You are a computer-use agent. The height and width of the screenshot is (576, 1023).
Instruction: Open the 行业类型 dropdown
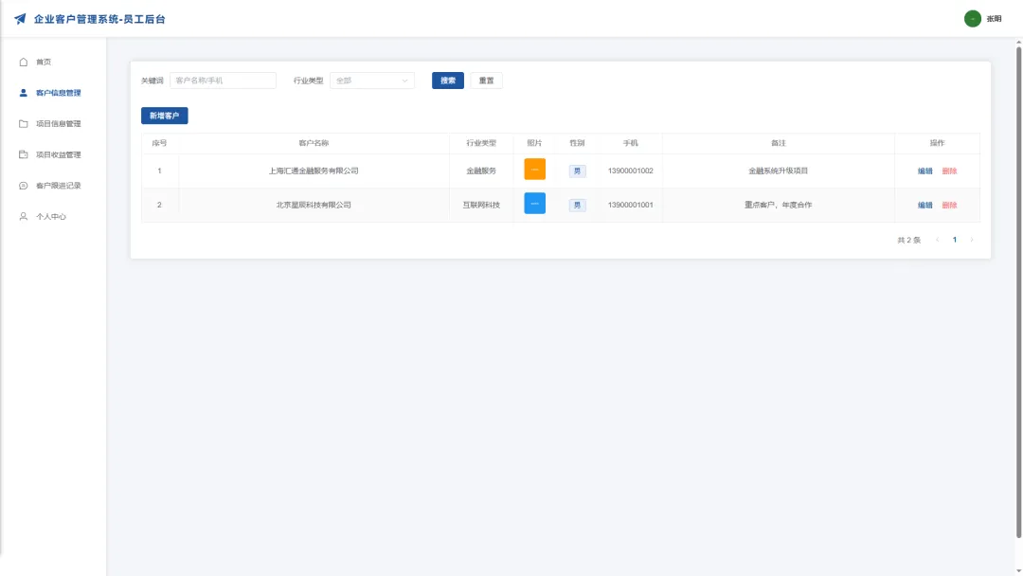pos(372,81)
